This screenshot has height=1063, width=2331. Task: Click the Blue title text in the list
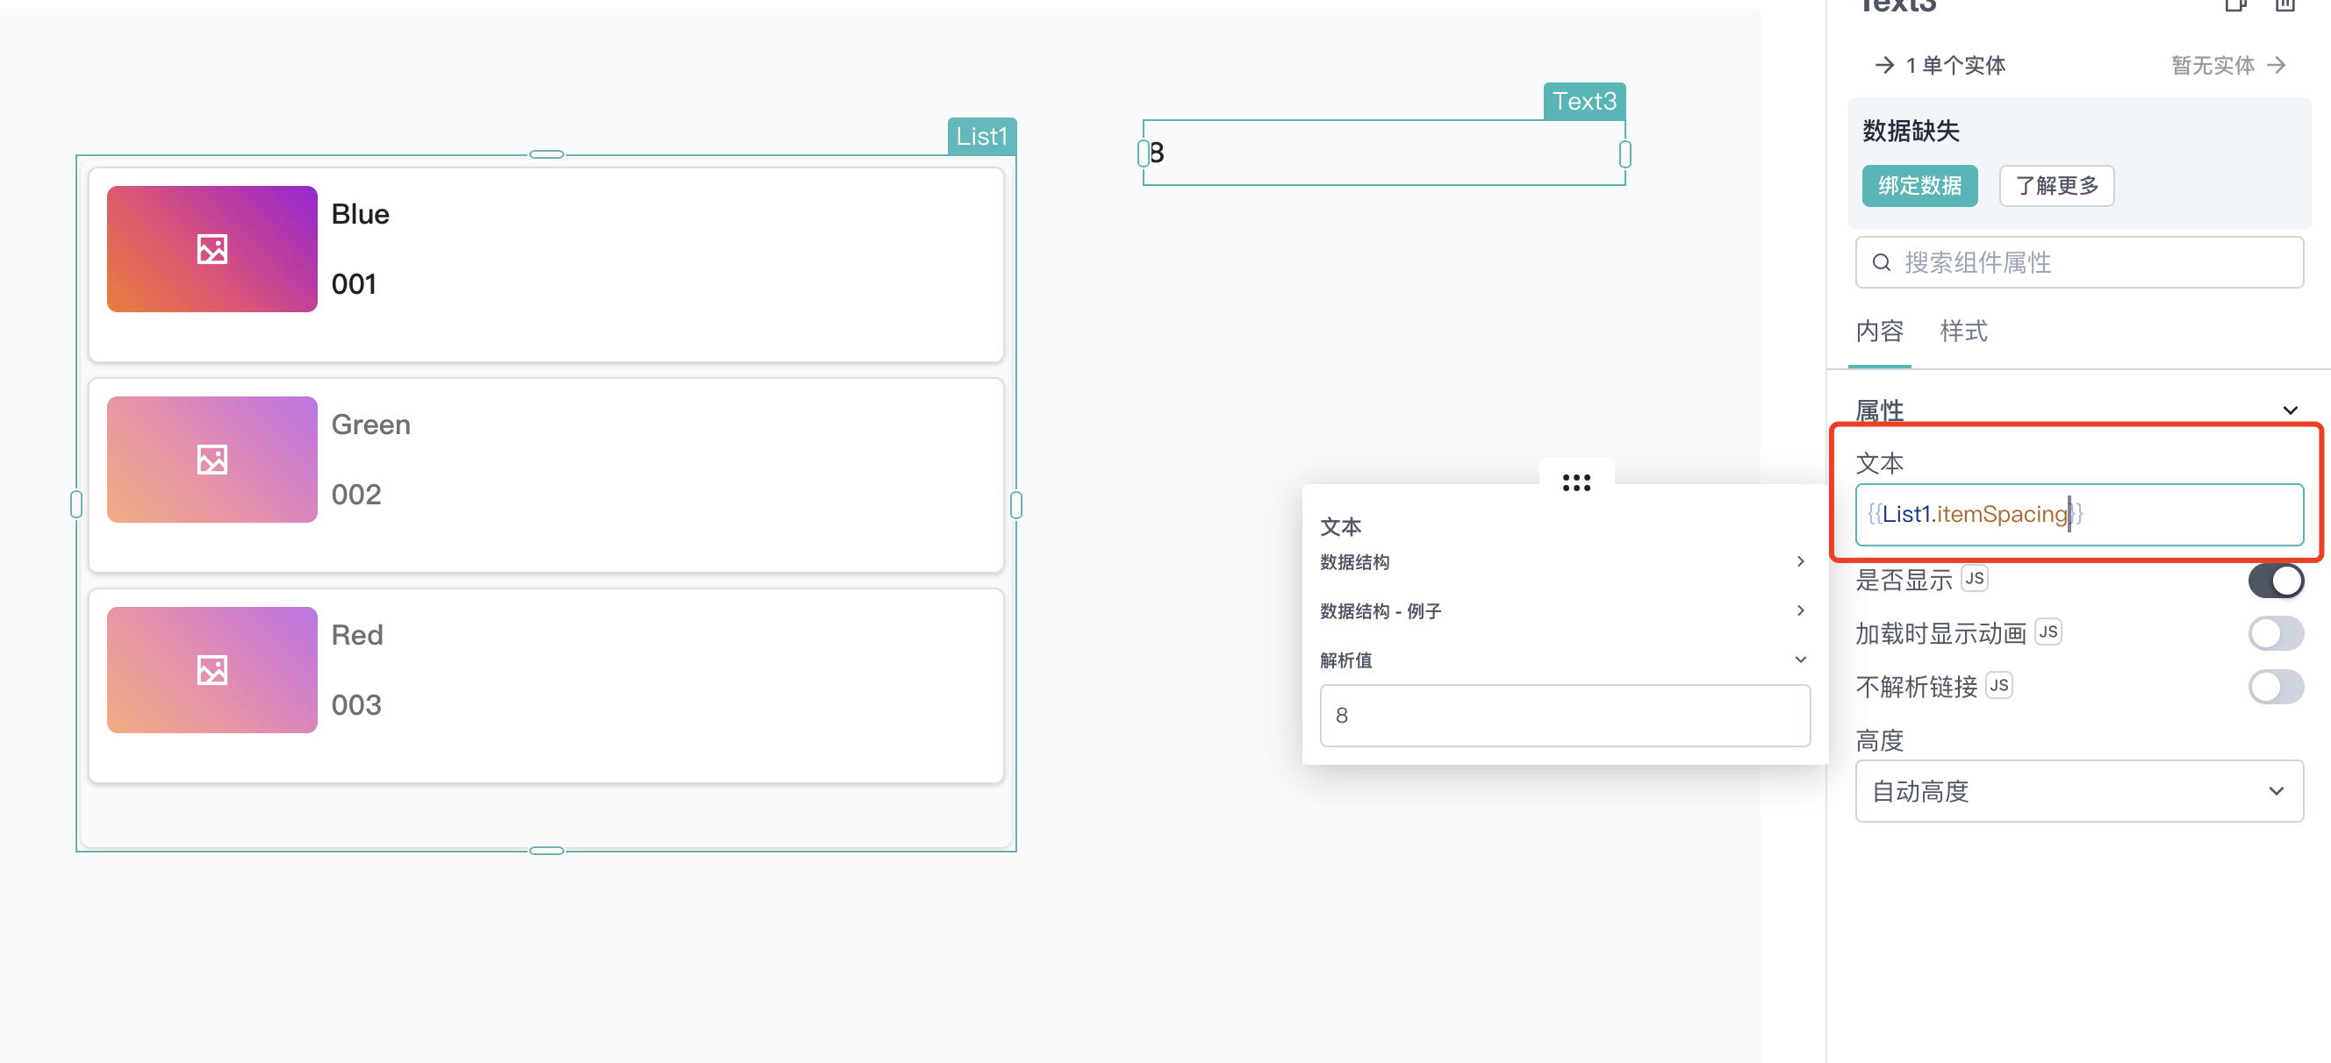360,214
